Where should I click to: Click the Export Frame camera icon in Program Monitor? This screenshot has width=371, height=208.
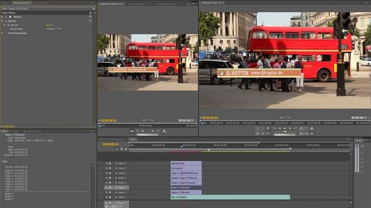click(x=312, y=128)
